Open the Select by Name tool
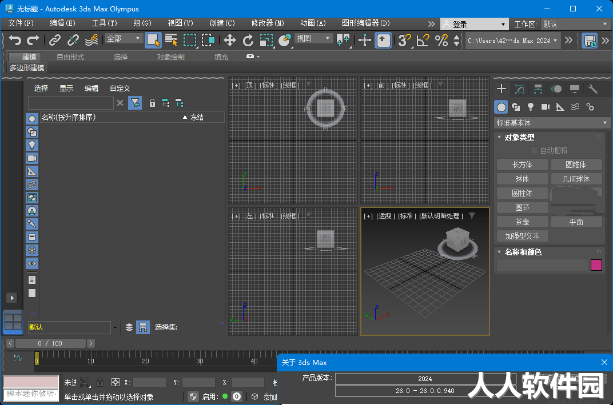 pos(171,40)
